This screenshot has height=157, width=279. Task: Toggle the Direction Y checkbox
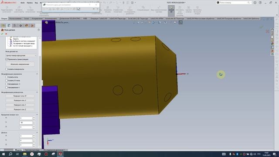(7, 88)
